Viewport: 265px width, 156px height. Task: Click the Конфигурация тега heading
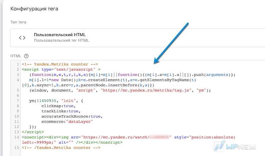point(34,8)
